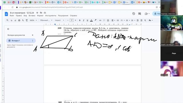Open the Формат menu
Viewport: 183px width, 103px height.
(40, 15)
